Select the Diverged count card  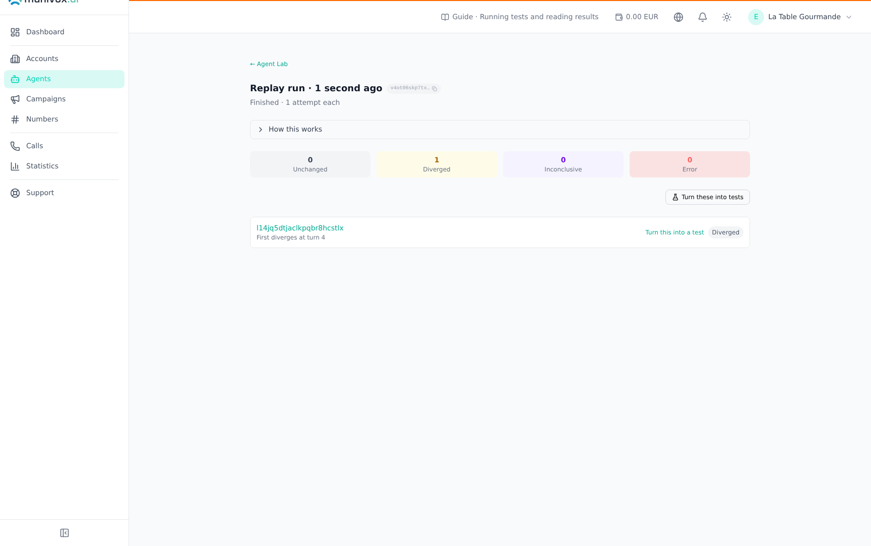tap(437, 164)
